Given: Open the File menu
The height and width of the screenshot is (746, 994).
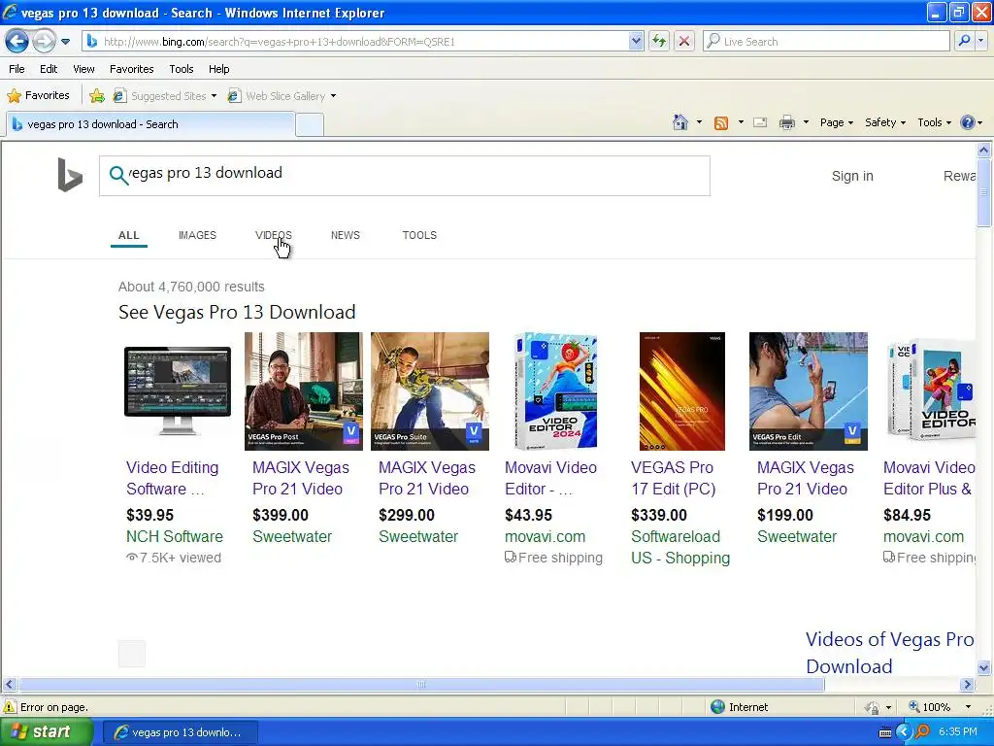Looking at the screenshot, I should pyautogui.click(x=17, y=69).
